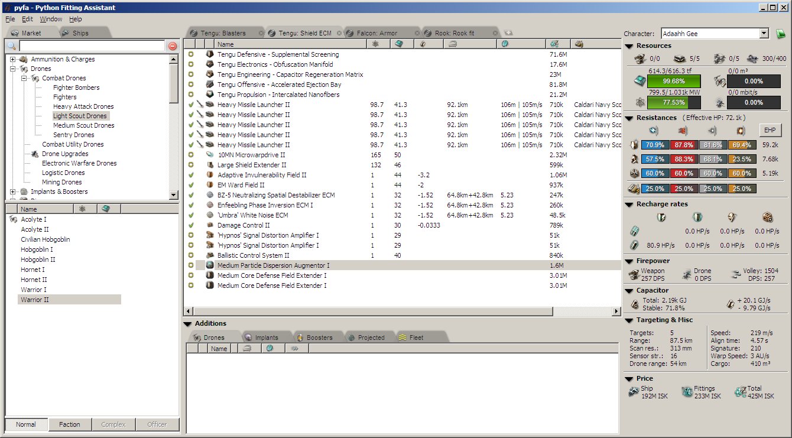Select Hornet II in the drone list

(34, 280)
